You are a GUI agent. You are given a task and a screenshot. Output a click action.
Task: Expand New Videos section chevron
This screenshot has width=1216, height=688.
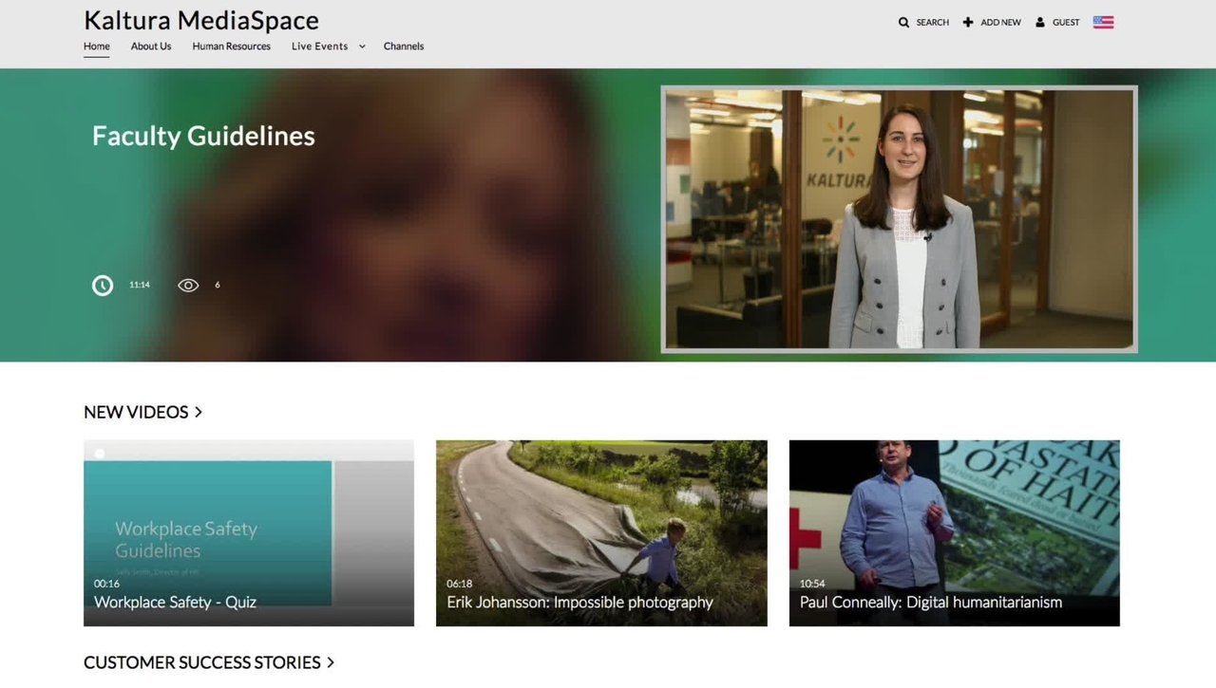[x=199, y=412]
